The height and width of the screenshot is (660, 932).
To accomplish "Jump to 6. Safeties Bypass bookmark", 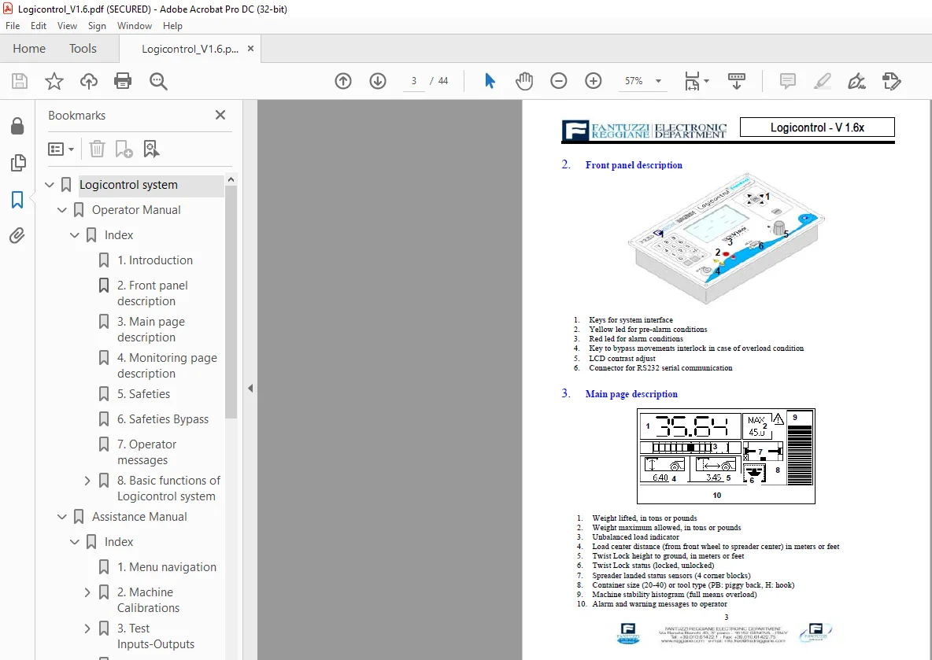I will pos(163,419).
